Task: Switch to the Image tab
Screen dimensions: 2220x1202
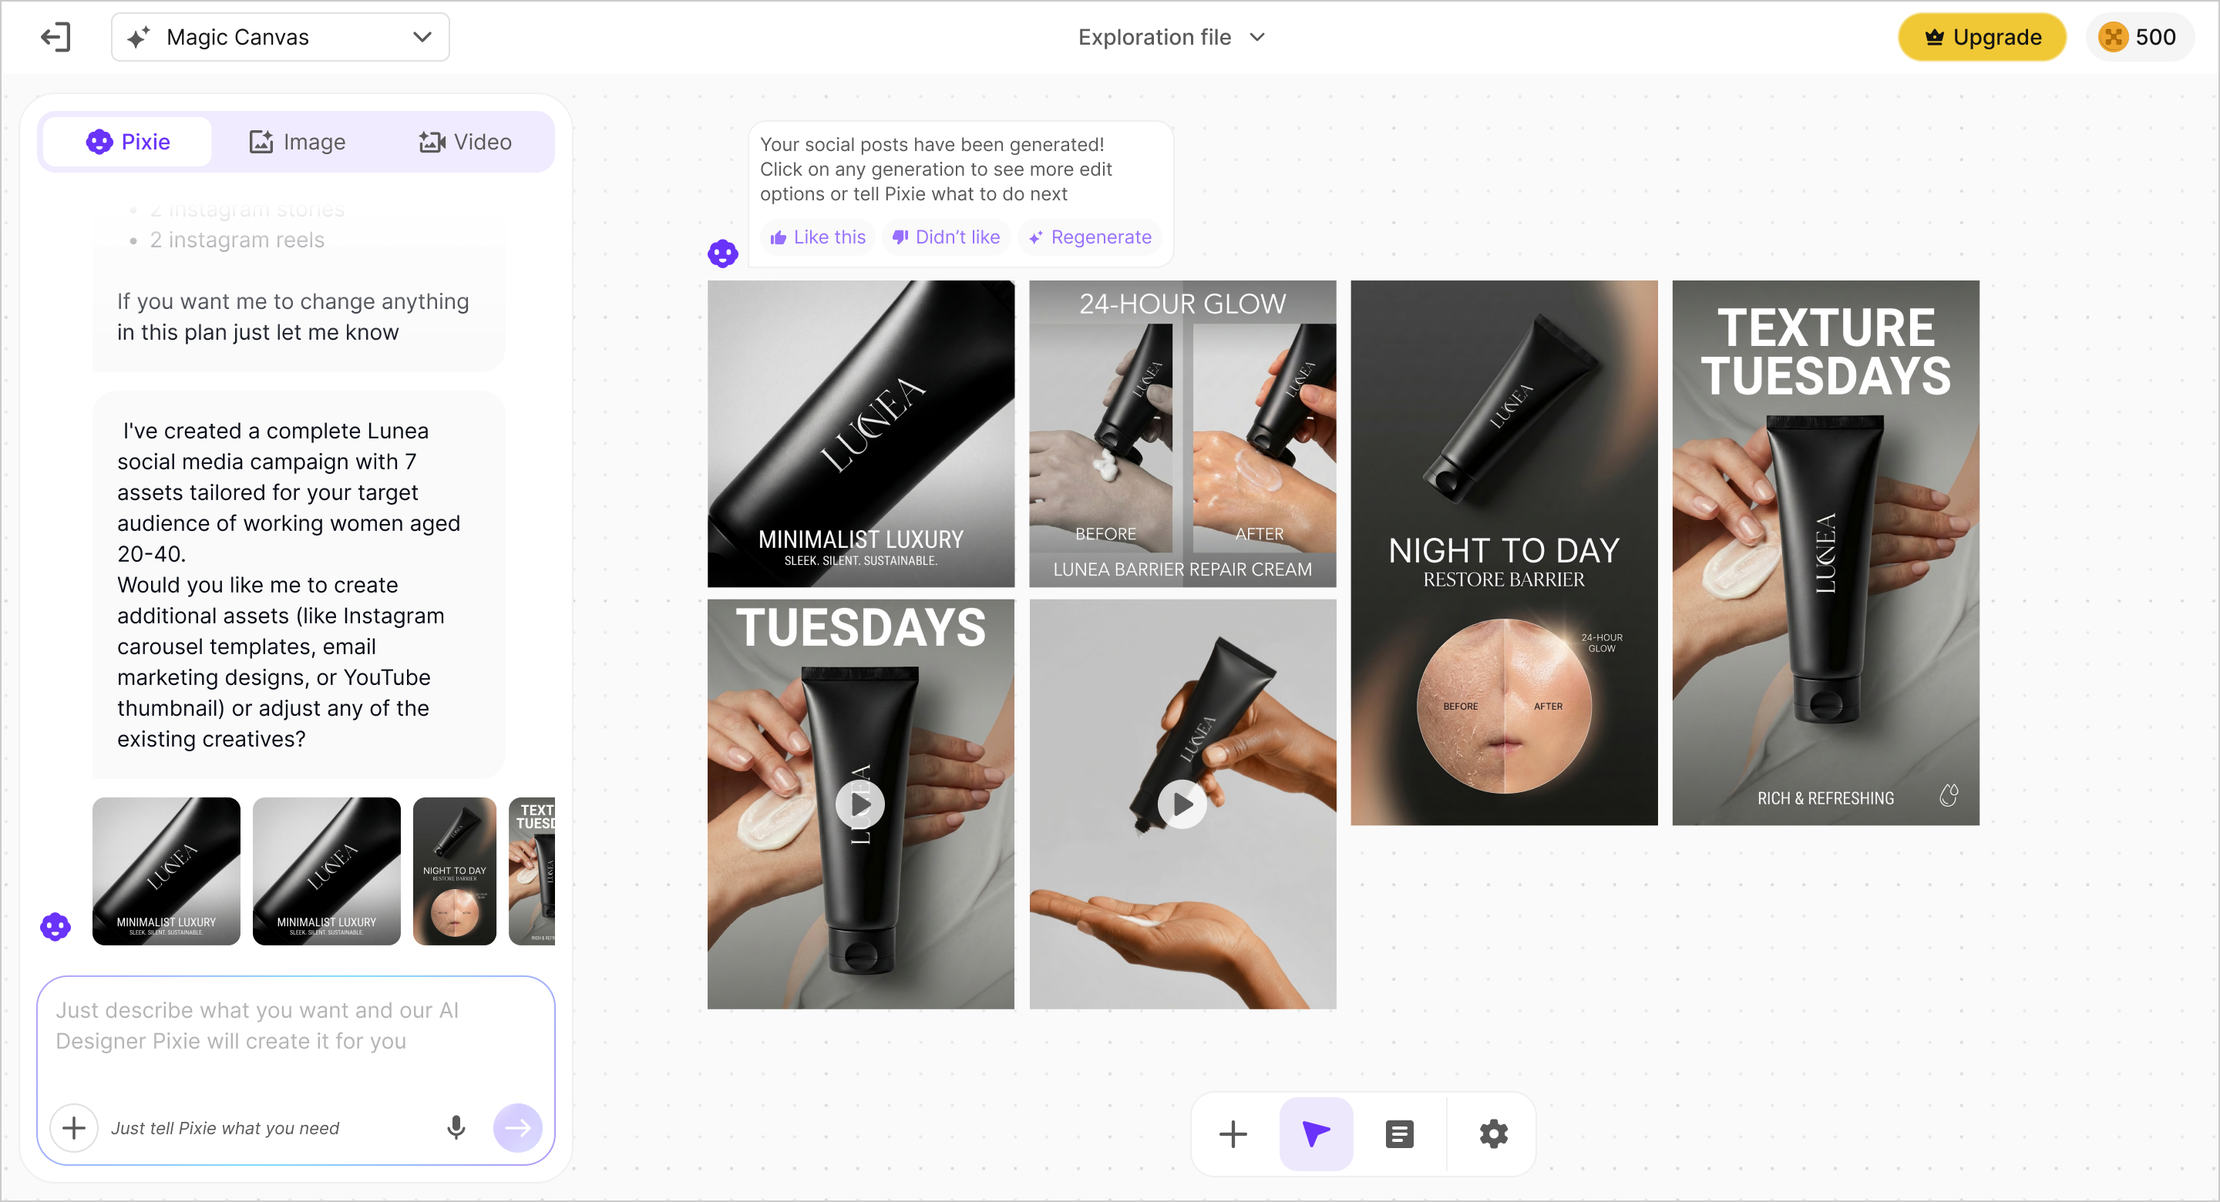Action: 298,141
